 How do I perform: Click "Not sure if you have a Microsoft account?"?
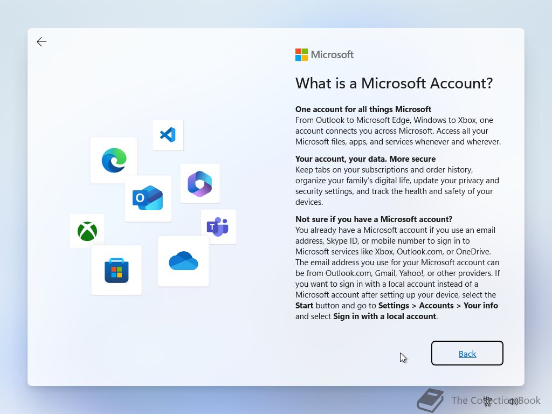tap(374, 219)
